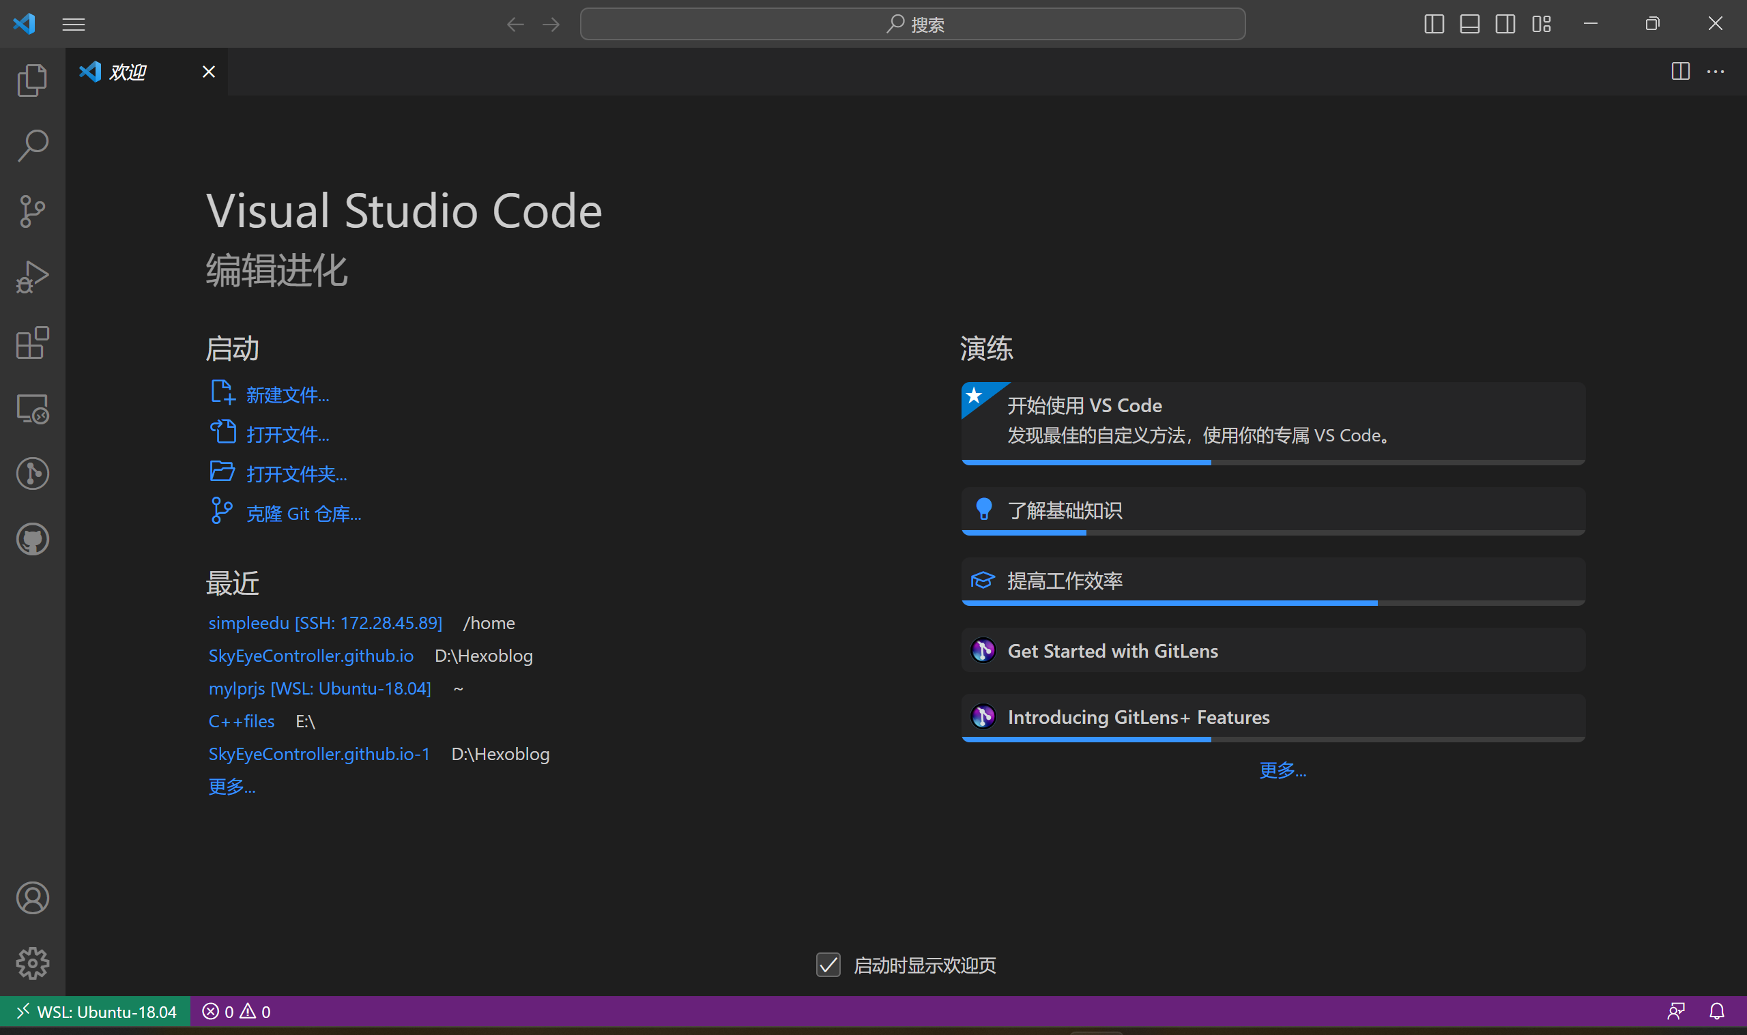
Task: Open warnings count in status bar
Action: coord(255,1011)
